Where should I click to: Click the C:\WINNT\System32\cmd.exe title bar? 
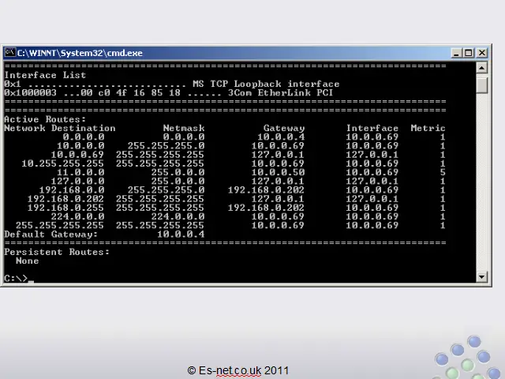click(x=237, y=53)
